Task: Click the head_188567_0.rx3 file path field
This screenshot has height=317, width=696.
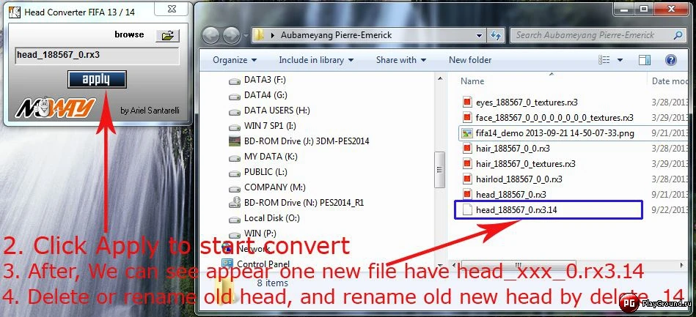Action: (97, 56)
